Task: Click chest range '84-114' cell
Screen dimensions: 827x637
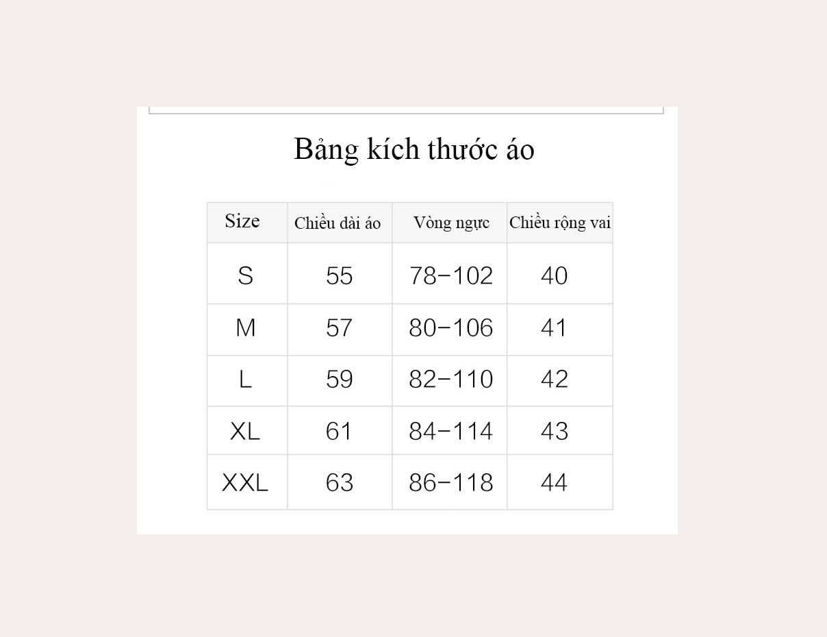Action: coord(451,432)
